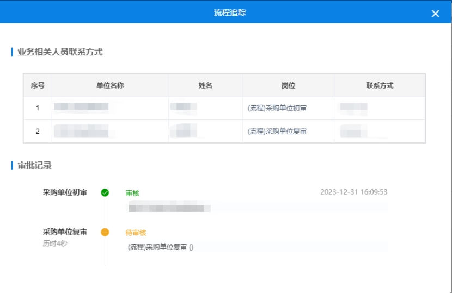Screen dimensions: 452x293
Task: Click the orange pending status dot
Action: coord(105,232)
